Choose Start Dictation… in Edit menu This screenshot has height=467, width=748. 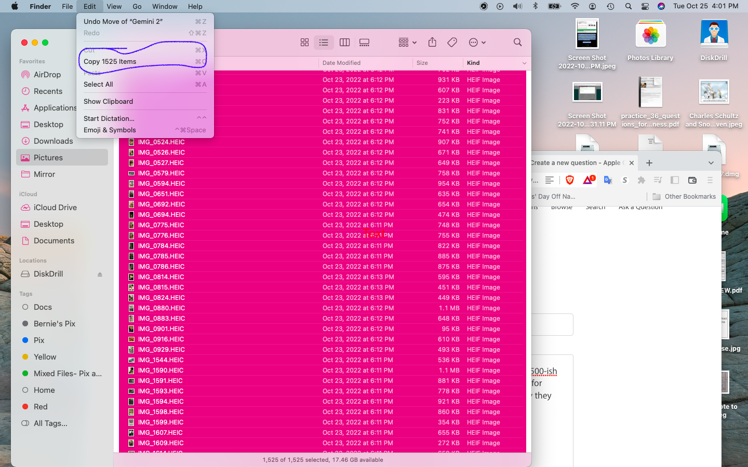pyautogui.click(x=145, y=119)
